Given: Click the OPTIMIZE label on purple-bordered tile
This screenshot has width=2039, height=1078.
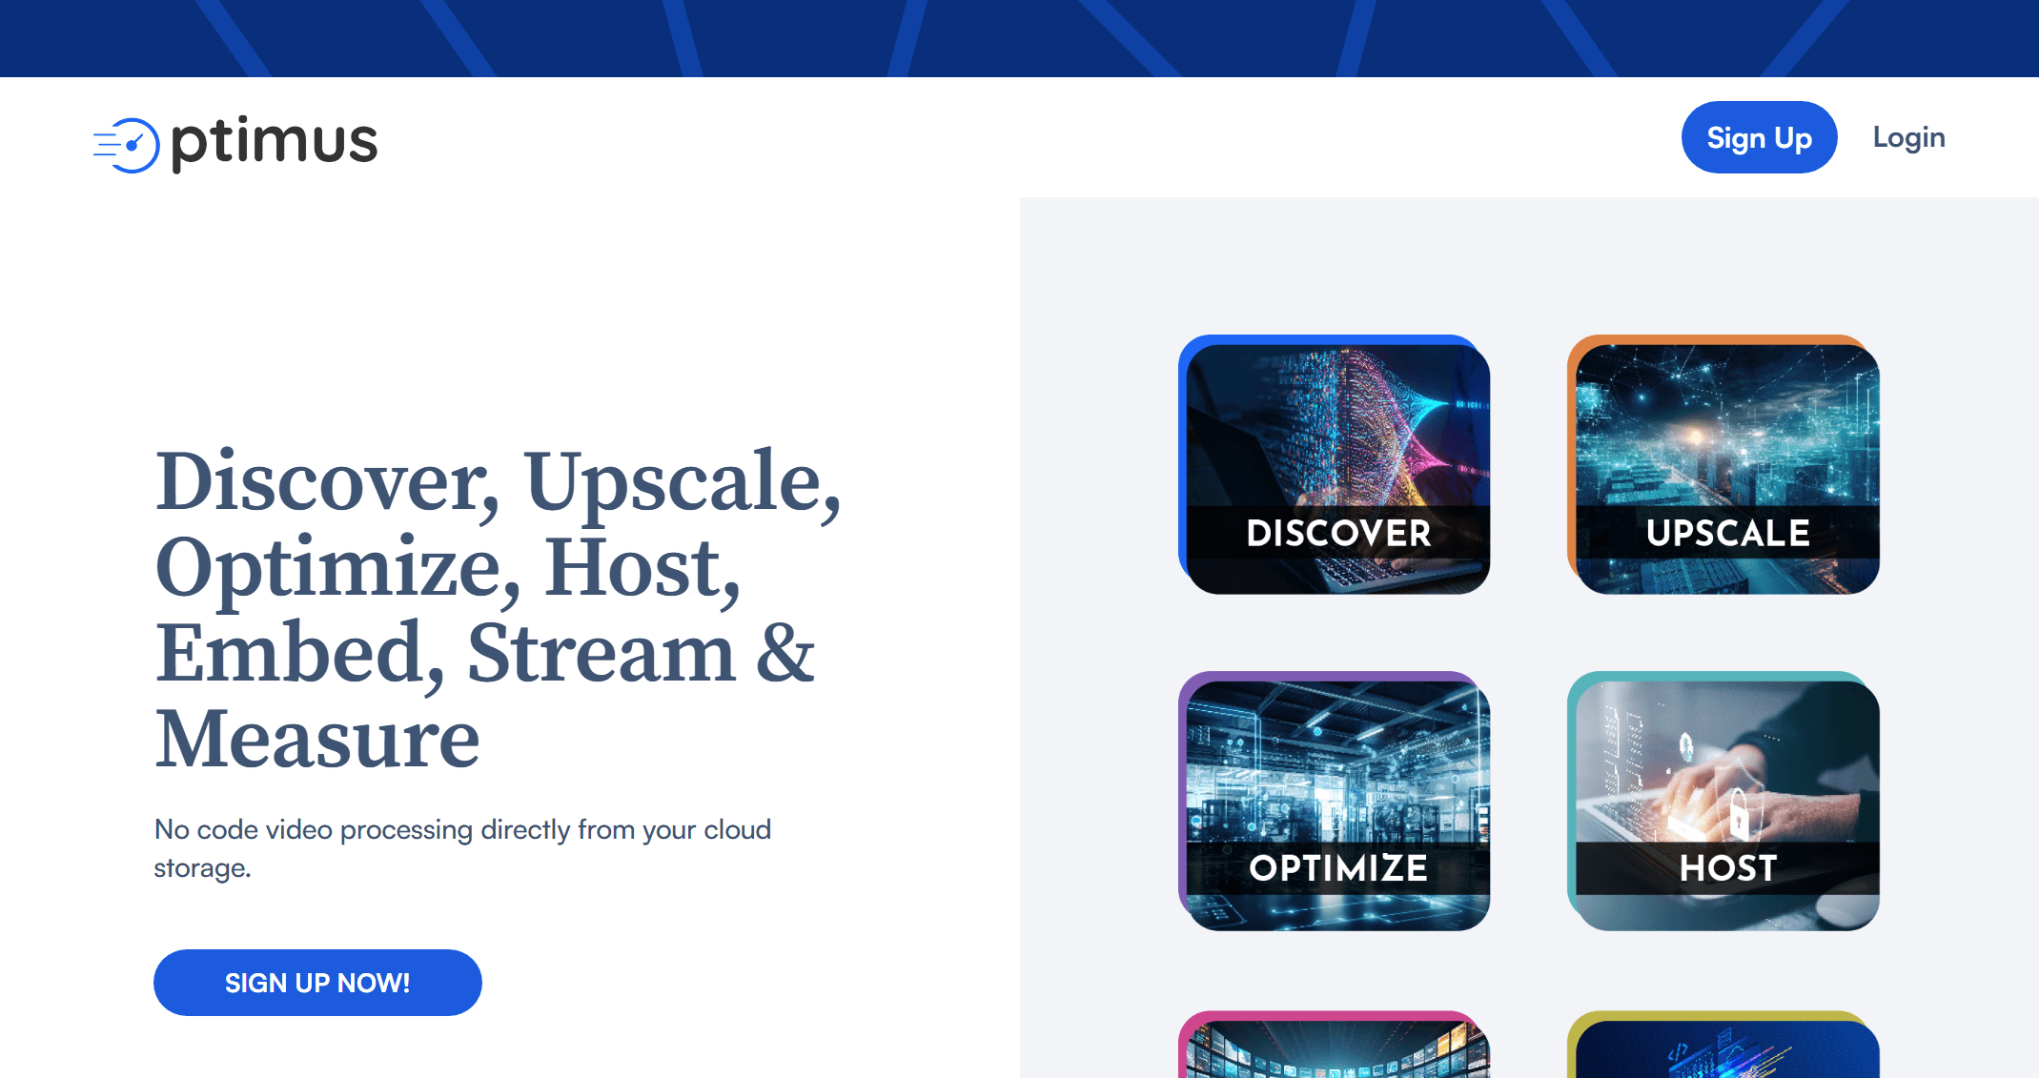Looking at the screenshot, I should (1338, 868).
